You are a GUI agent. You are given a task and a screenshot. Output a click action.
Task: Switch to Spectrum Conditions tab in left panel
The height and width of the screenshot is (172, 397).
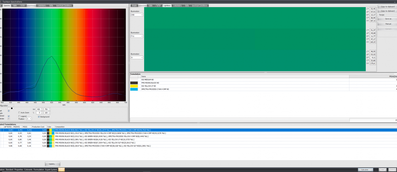click(x=64, y=6)
